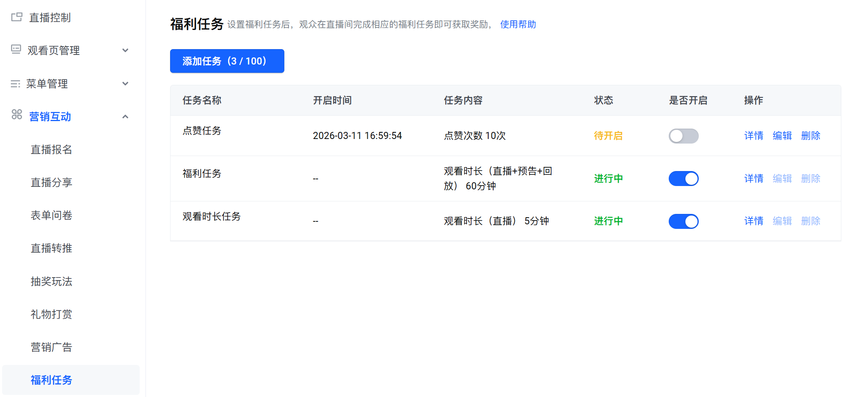Select the 表单问卷 sidebar entry
The height and width of the screenshot is (397, 848).
click(x=51, y=215)
